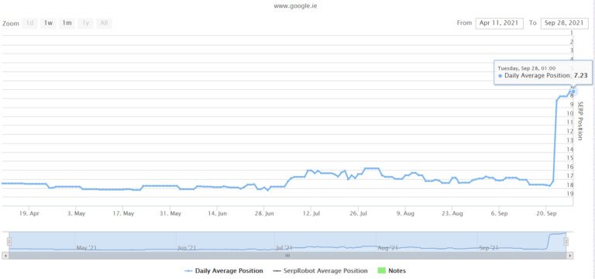Click the 14. Jun x-axis label
The height and width of the screenshot is (279, 595).
(218, 214)
